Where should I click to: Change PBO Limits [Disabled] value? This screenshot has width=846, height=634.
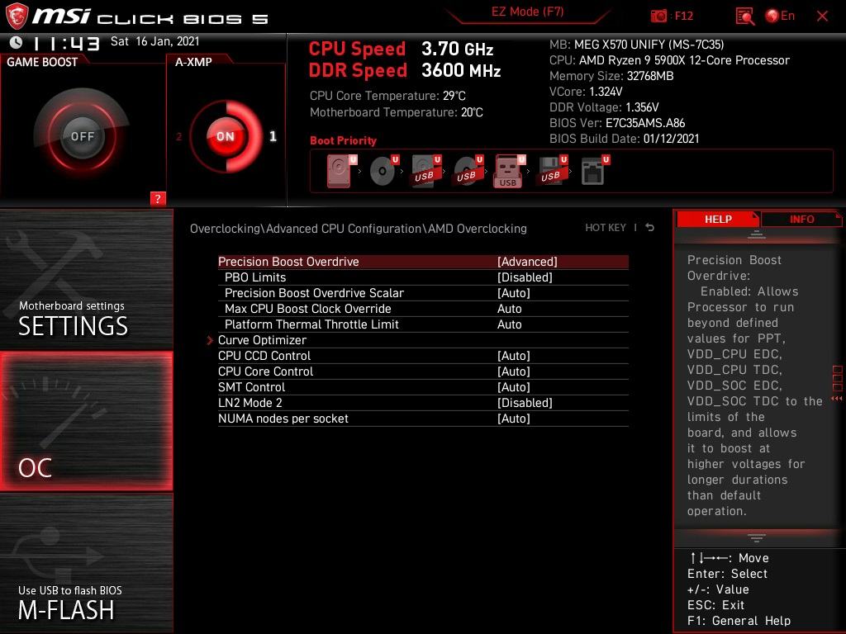(525, 277)
